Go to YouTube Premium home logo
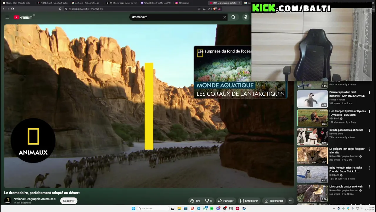376x212 pixels. tap(23, 17)
